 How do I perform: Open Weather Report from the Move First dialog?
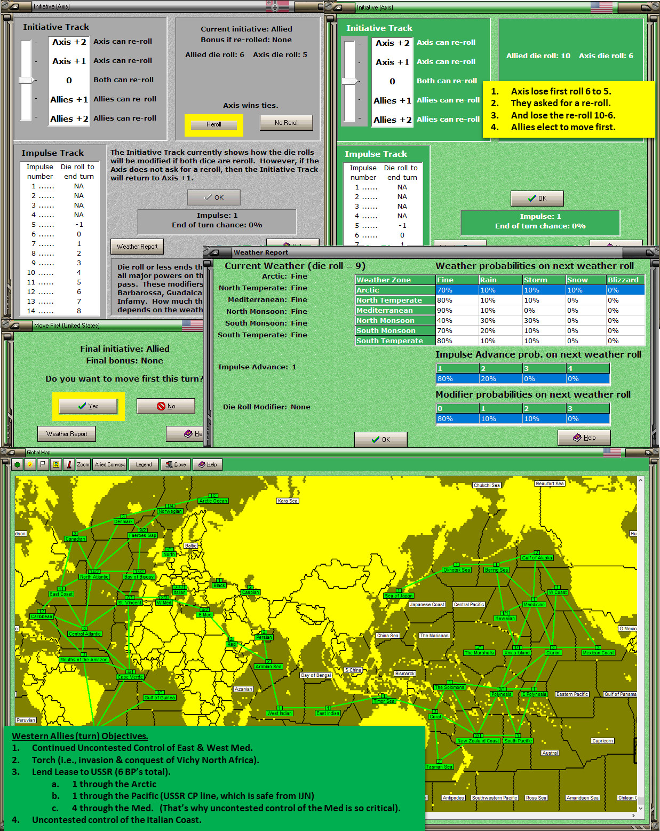67,434
